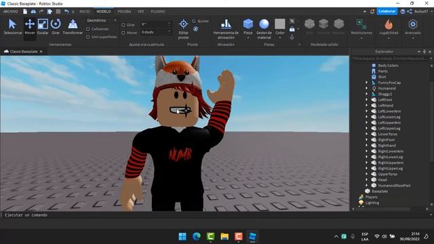Select Lighting in the Explorer

pyautogui.click(x=372, y=203)
